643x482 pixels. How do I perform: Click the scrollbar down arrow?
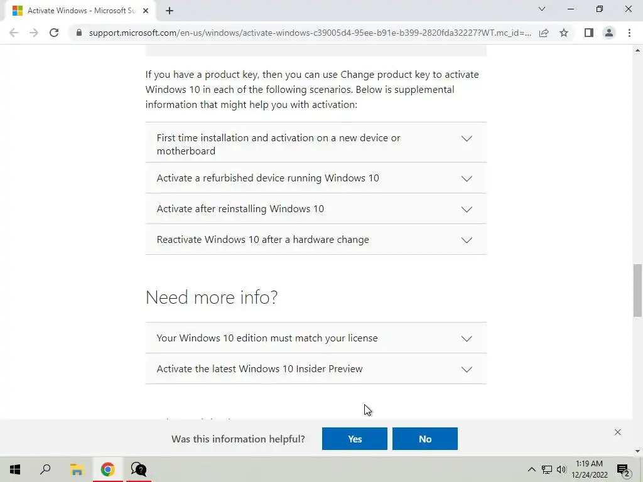(637, 451)
